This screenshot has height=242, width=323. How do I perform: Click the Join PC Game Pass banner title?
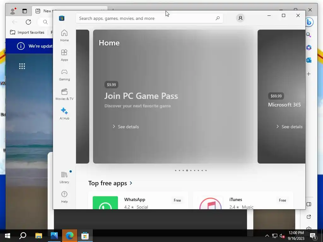coord(141,96)
